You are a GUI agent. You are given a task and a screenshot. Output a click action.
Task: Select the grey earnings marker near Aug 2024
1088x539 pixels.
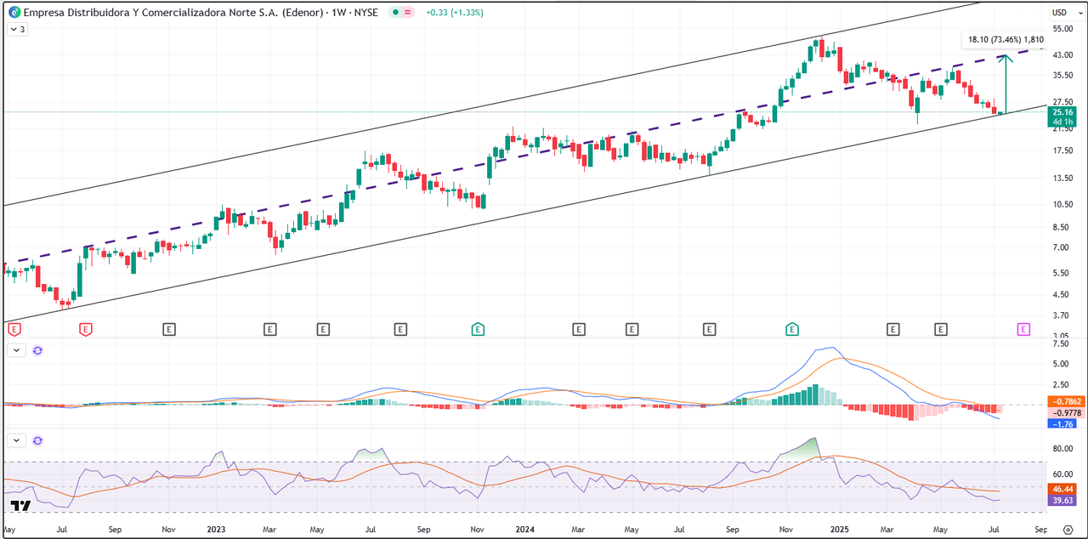tap(710, 329)
